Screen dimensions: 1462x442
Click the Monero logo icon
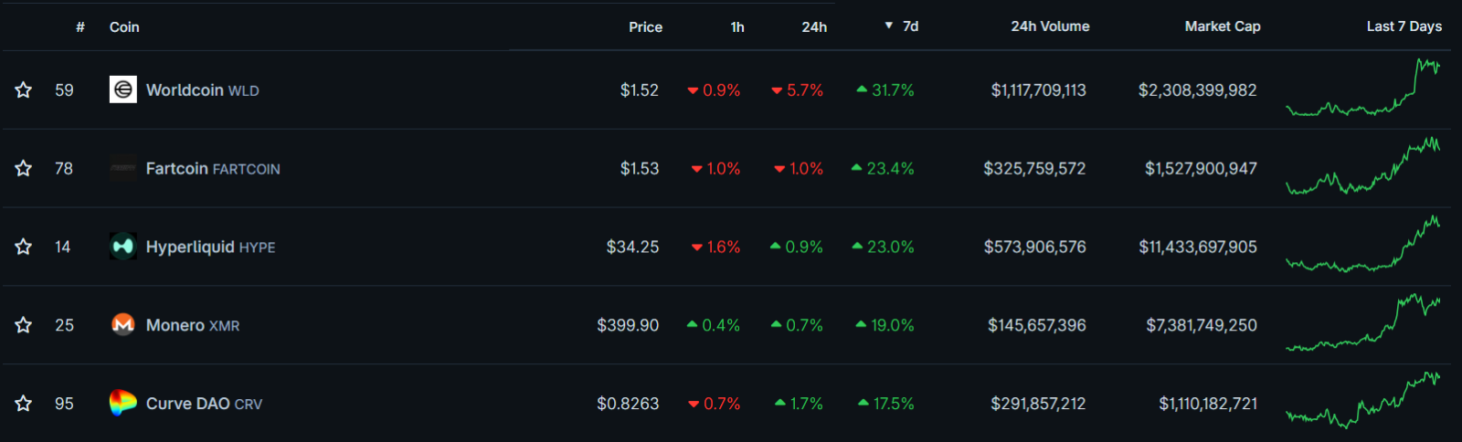(x=123, y=325)
